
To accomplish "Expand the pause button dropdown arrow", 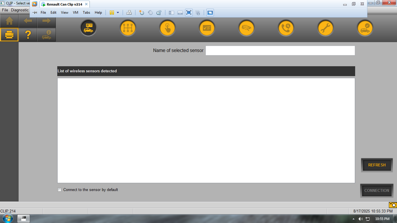I will click(118, 13).
